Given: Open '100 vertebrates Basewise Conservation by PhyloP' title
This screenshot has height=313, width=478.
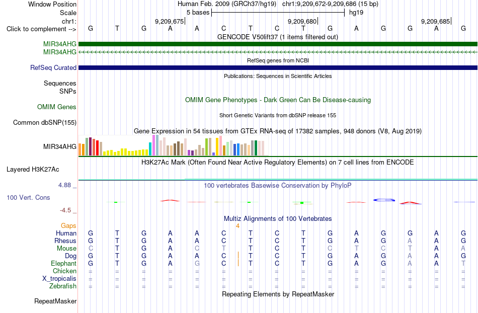Looking at the screenshot, I should click(278, 185).
